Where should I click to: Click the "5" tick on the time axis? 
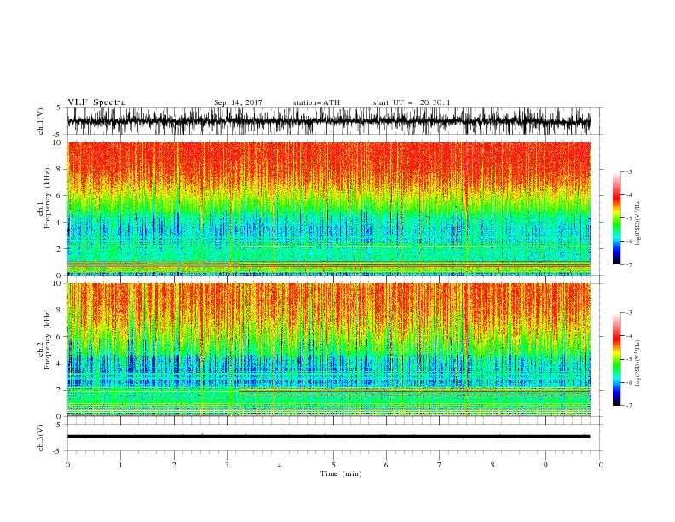[333, 465]
